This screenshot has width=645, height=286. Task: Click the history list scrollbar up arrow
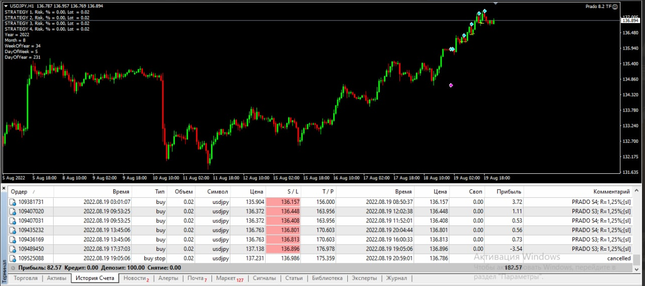pyautogui.click(x=636, y=191)
